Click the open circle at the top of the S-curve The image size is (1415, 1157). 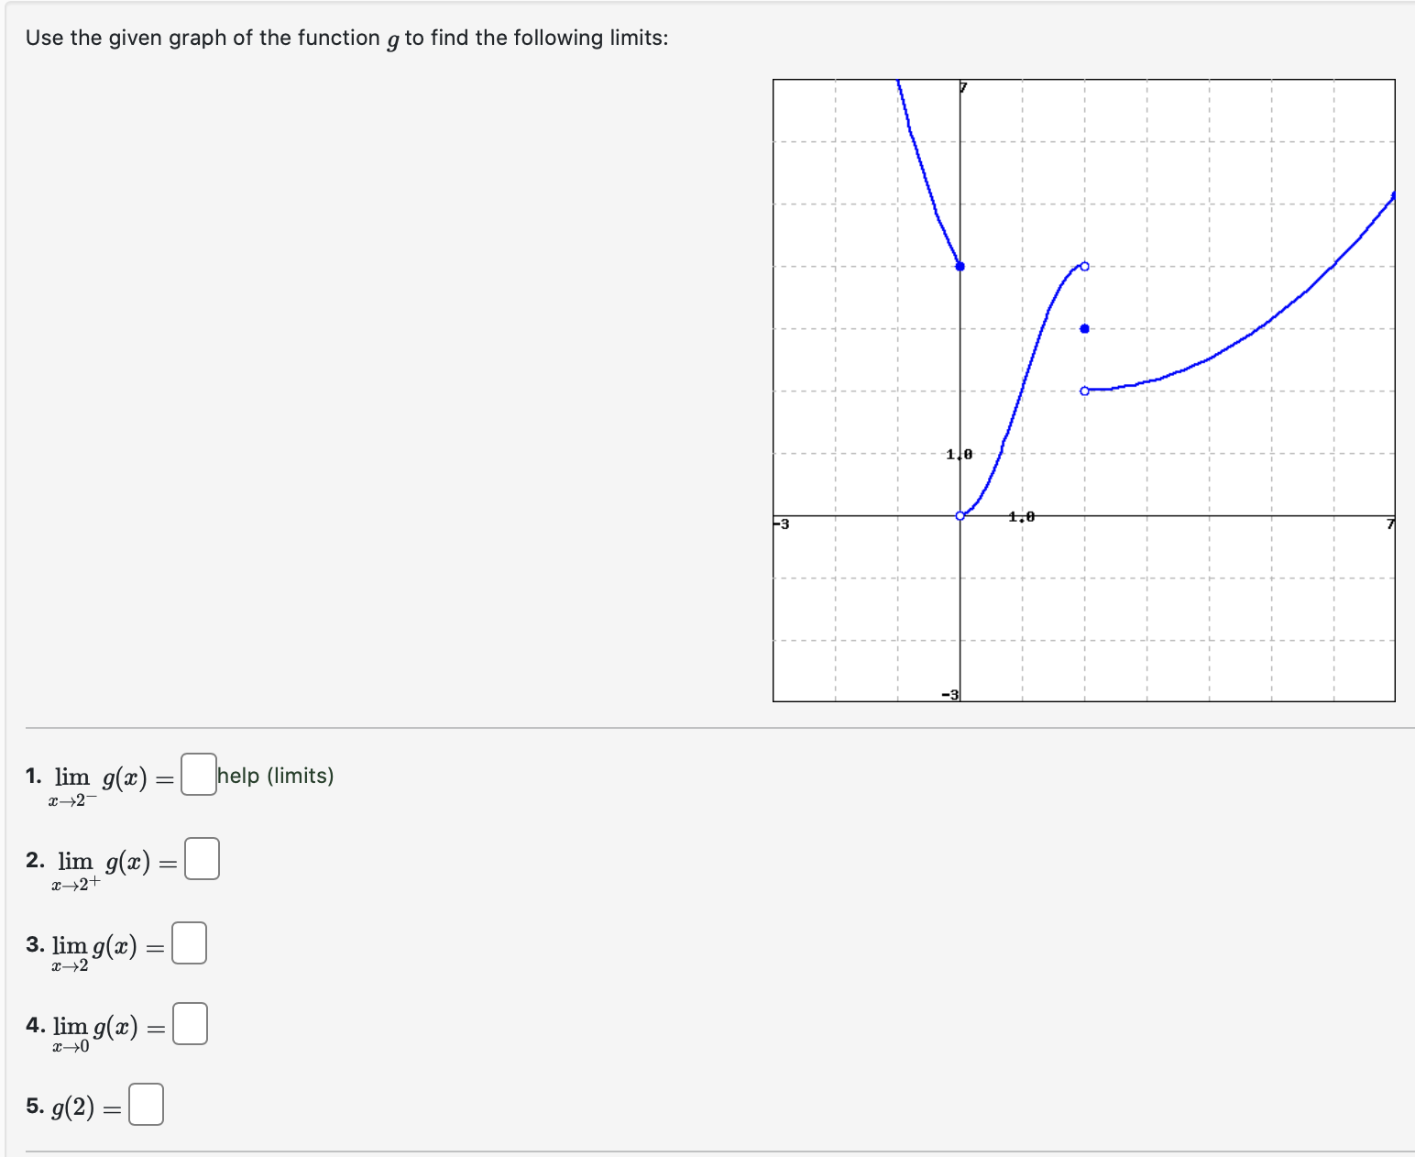[1084, 265]
